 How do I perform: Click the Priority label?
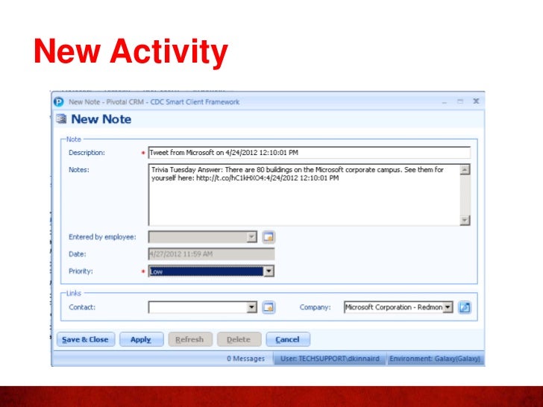[81, 271]
